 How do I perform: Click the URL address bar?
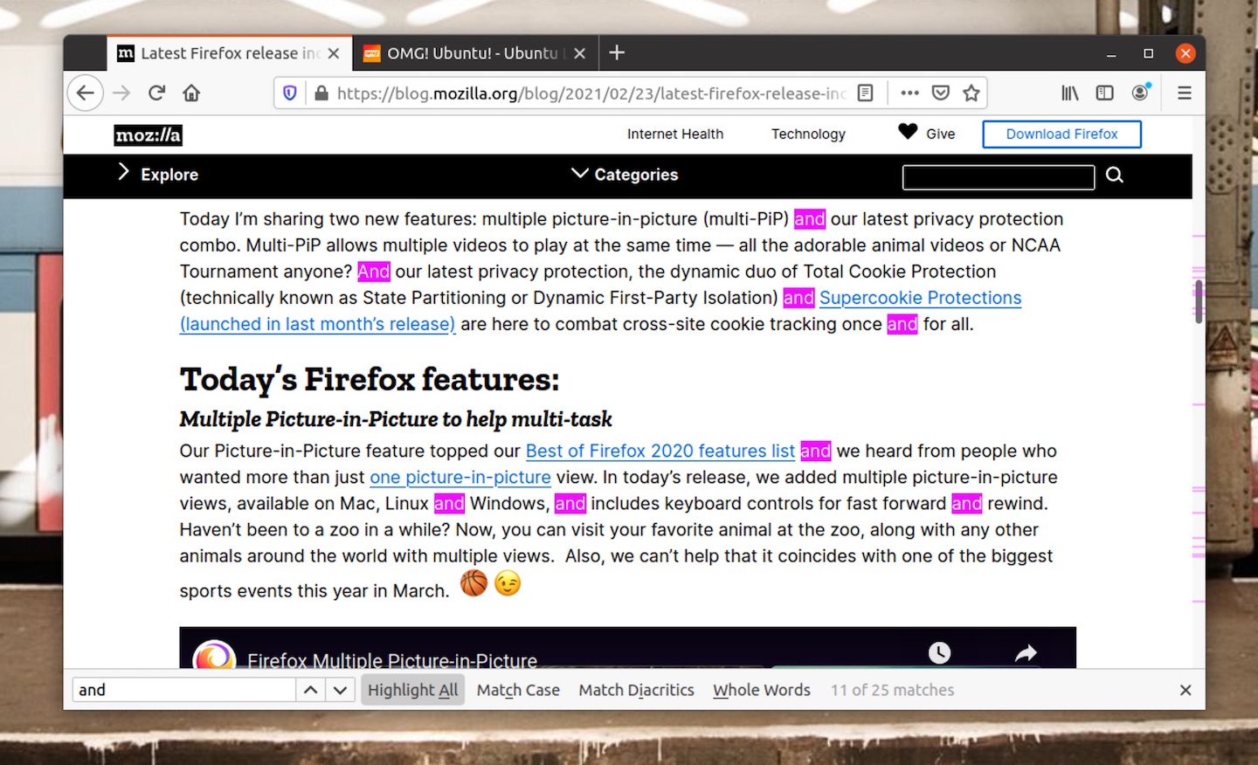tap(591, 93)
